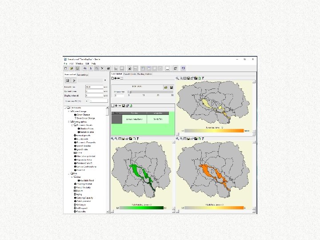
Task: Click the Open file icon in main toolbar
Action: [72, 68]
